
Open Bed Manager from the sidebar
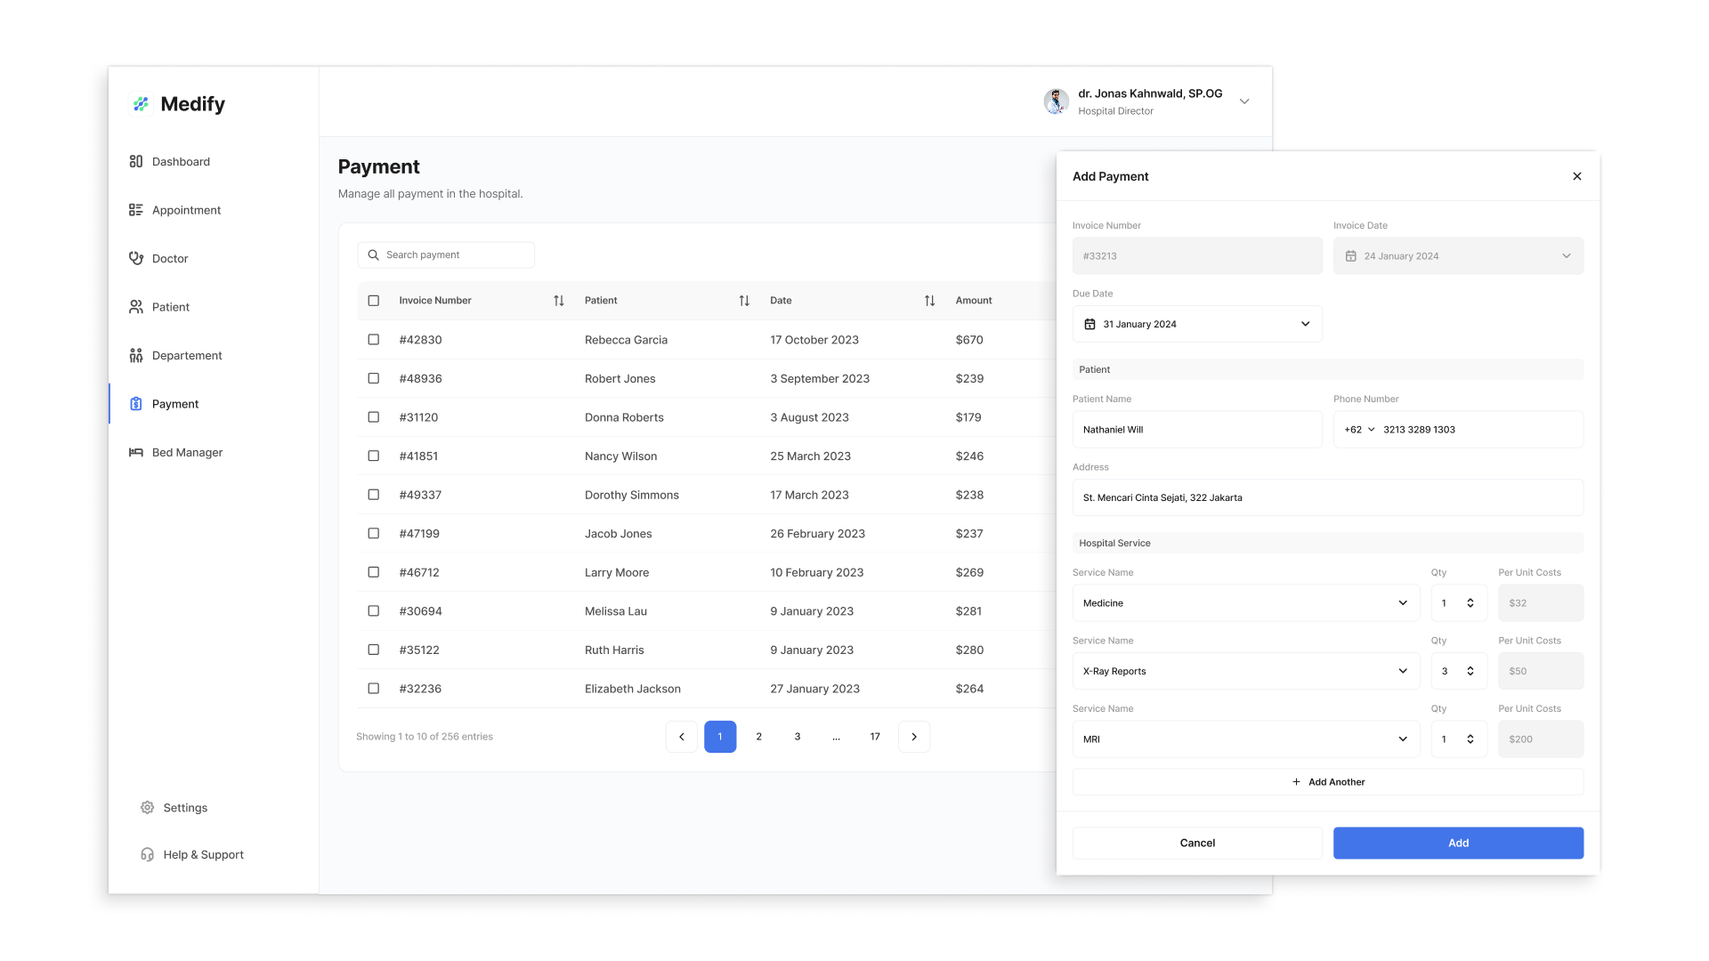(x=187, y=452)
